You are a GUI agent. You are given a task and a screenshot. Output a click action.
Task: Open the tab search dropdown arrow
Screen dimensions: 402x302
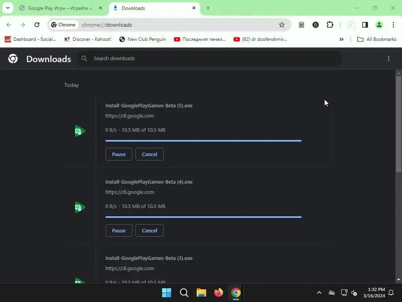tap(8, 8)
